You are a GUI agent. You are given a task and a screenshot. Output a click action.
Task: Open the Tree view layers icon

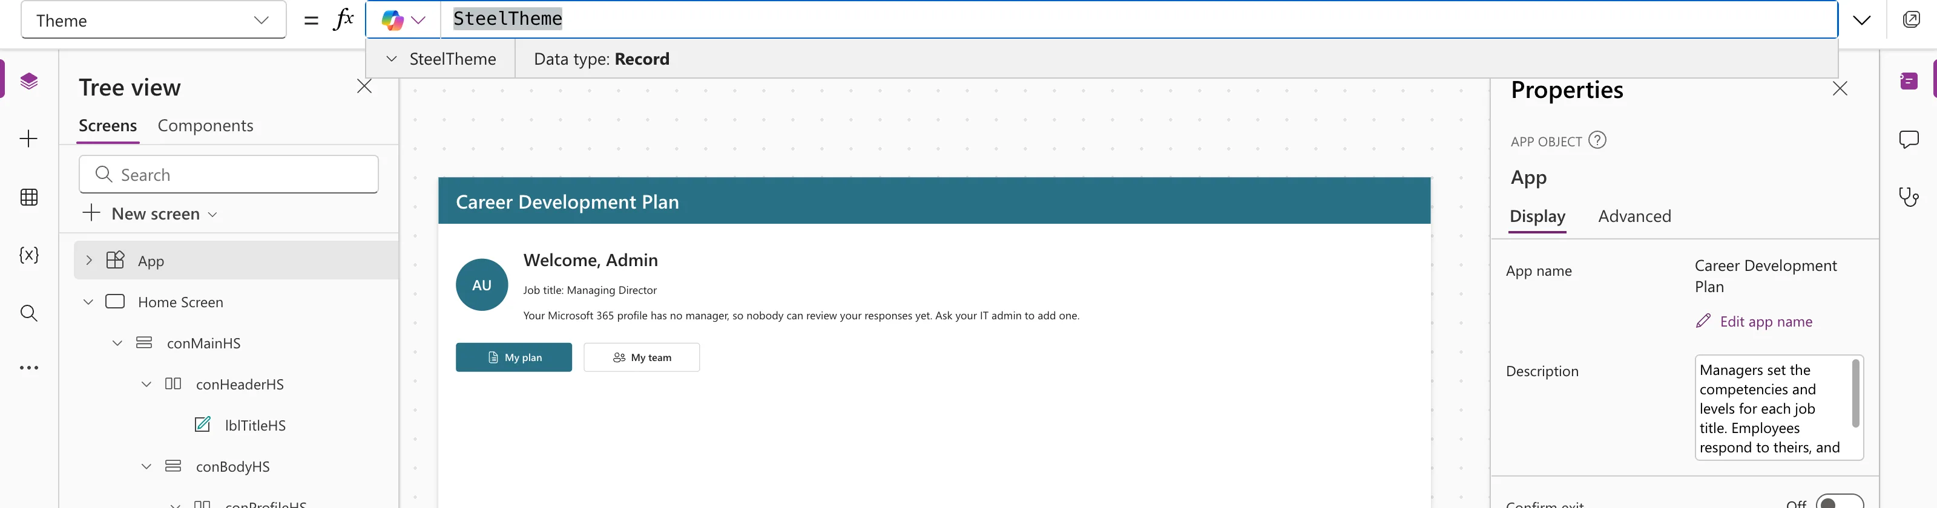[28, 80]
